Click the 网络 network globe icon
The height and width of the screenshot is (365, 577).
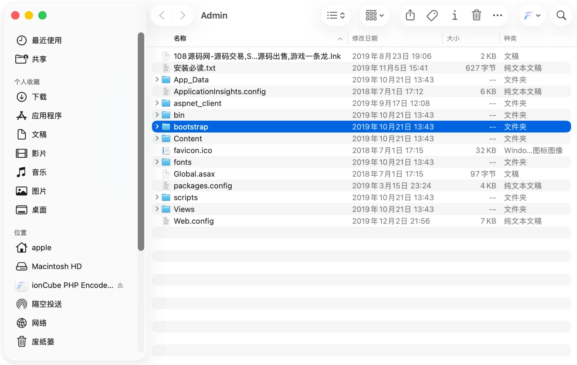coord(21,323)
